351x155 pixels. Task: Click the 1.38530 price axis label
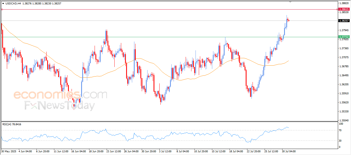344,12
